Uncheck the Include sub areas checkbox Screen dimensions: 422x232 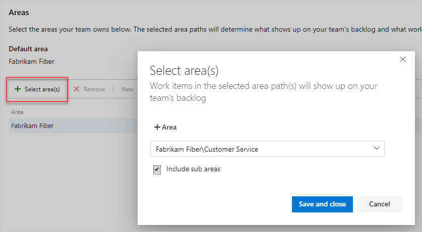(x=157, y=169)
